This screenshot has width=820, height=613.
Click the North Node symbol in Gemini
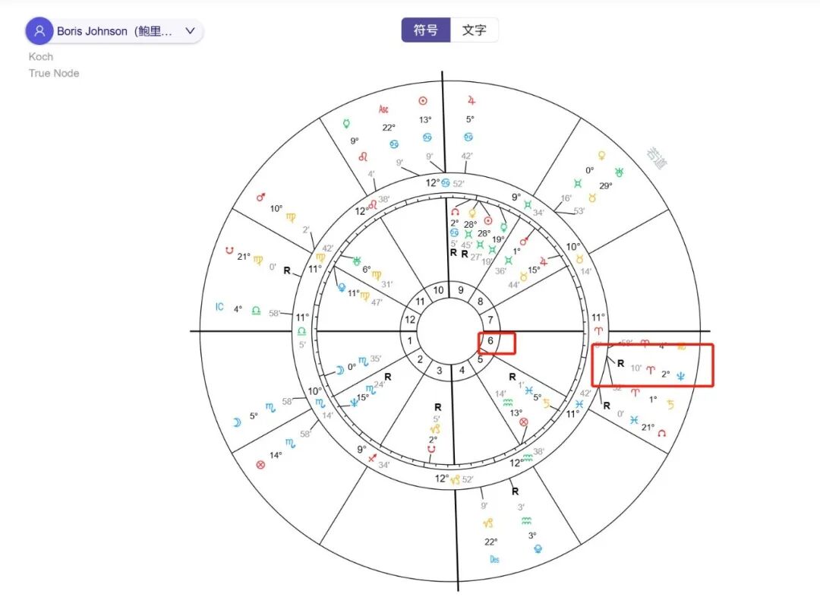[x=454, y=212]
